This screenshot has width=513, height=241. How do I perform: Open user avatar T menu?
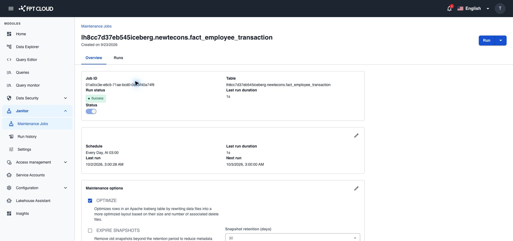[x=500, y=9]
